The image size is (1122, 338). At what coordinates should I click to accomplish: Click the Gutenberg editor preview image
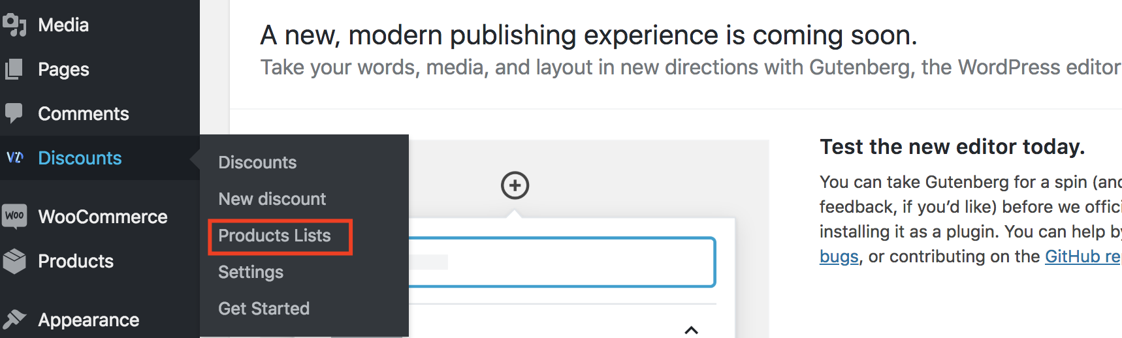click(589, 239)
